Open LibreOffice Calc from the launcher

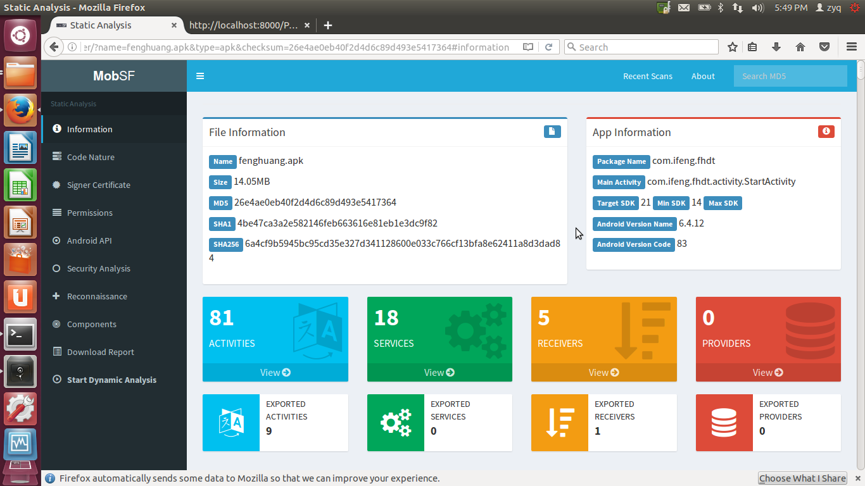pos(20,185)
